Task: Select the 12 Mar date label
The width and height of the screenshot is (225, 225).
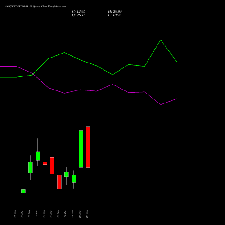Action: tap(29, 214)
